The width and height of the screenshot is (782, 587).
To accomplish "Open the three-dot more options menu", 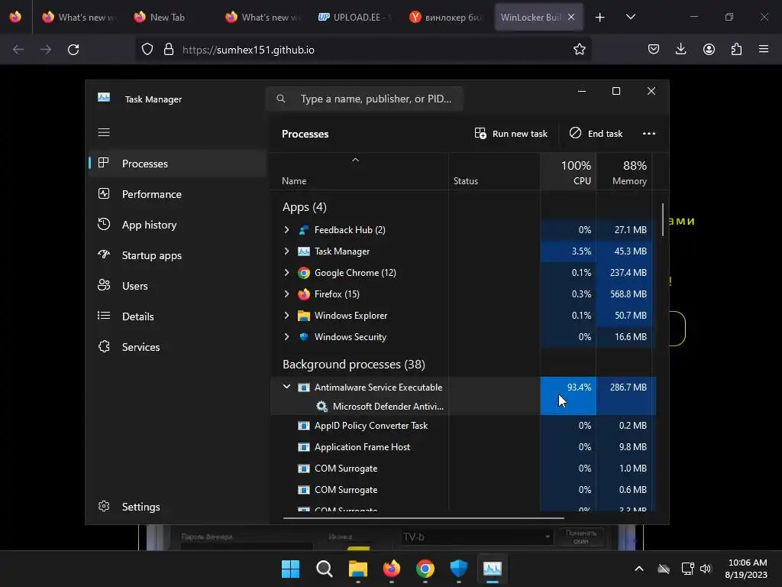I will (x=649, y=133).
